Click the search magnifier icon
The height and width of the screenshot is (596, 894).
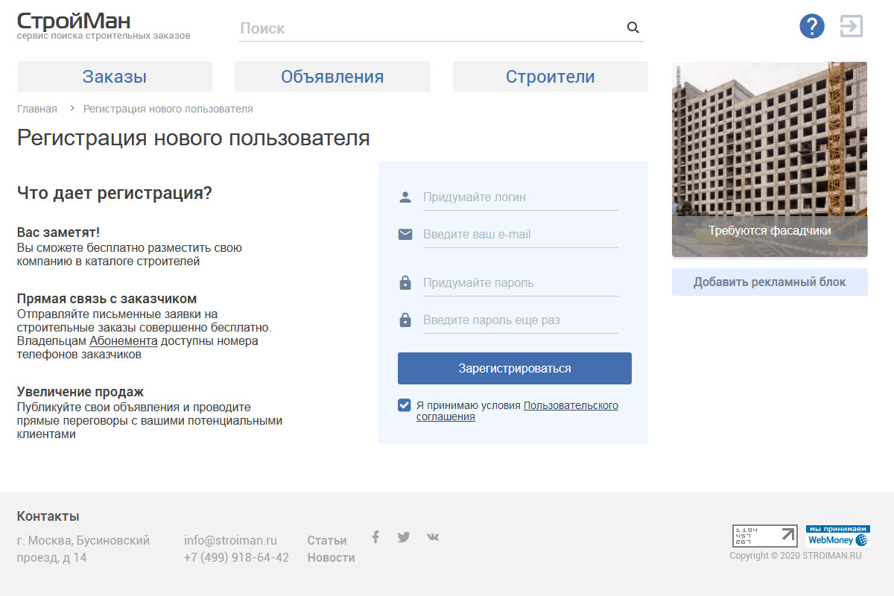(633, 28)
